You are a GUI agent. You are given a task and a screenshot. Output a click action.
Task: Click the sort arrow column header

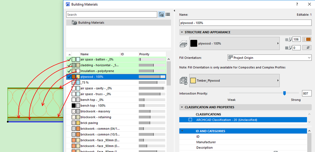(69, 54)
